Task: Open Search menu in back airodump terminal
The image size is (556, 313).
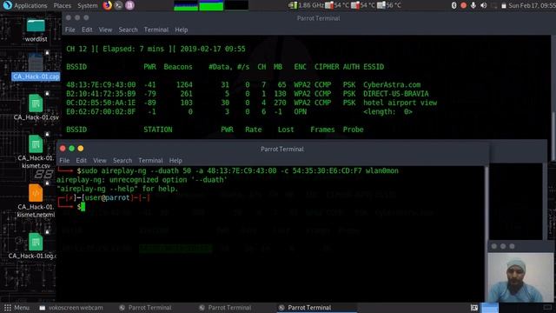Action: (128, 30)
